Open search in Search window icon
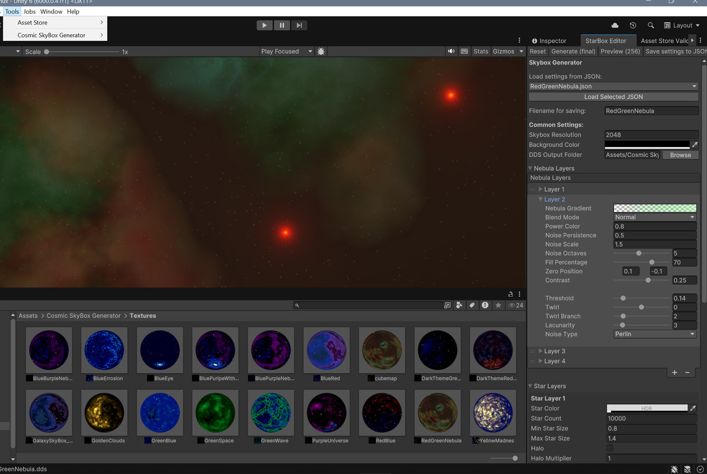 447,305
